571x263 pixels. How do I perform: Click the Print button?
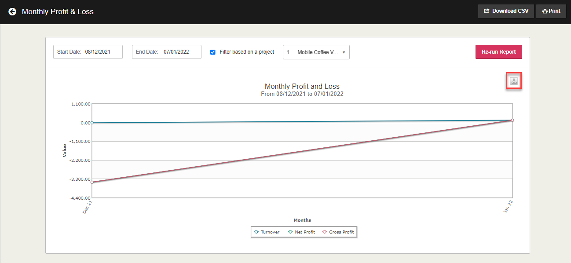551,11
